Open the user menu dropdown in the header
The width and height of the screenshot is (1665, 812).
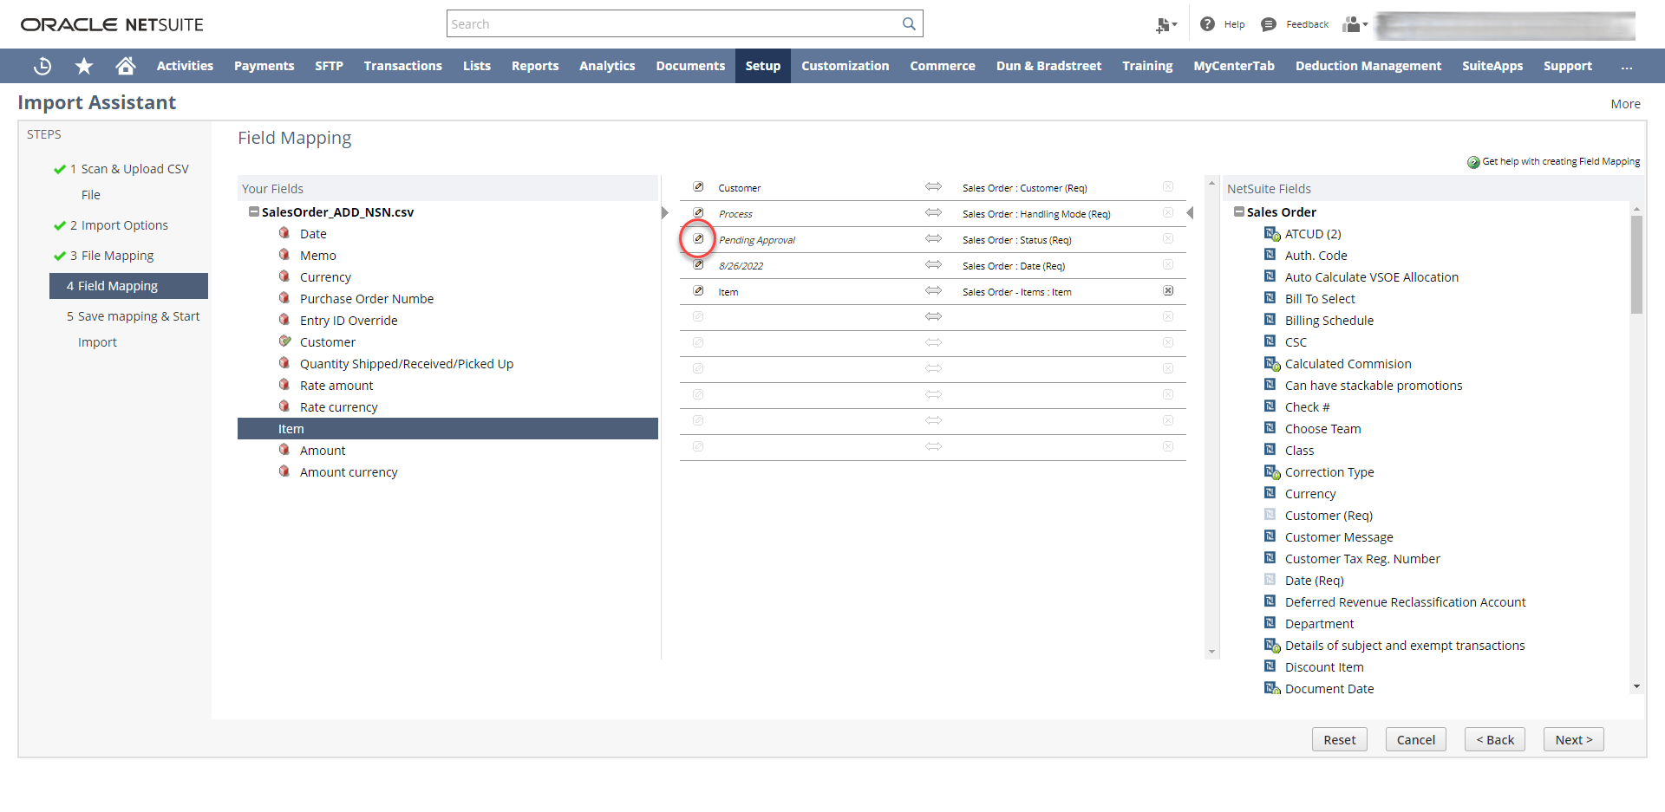tap(1355, 24)
